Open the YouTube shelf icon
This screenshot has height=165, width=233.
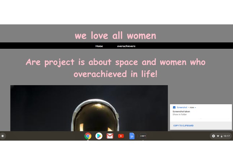pos(121,136)
